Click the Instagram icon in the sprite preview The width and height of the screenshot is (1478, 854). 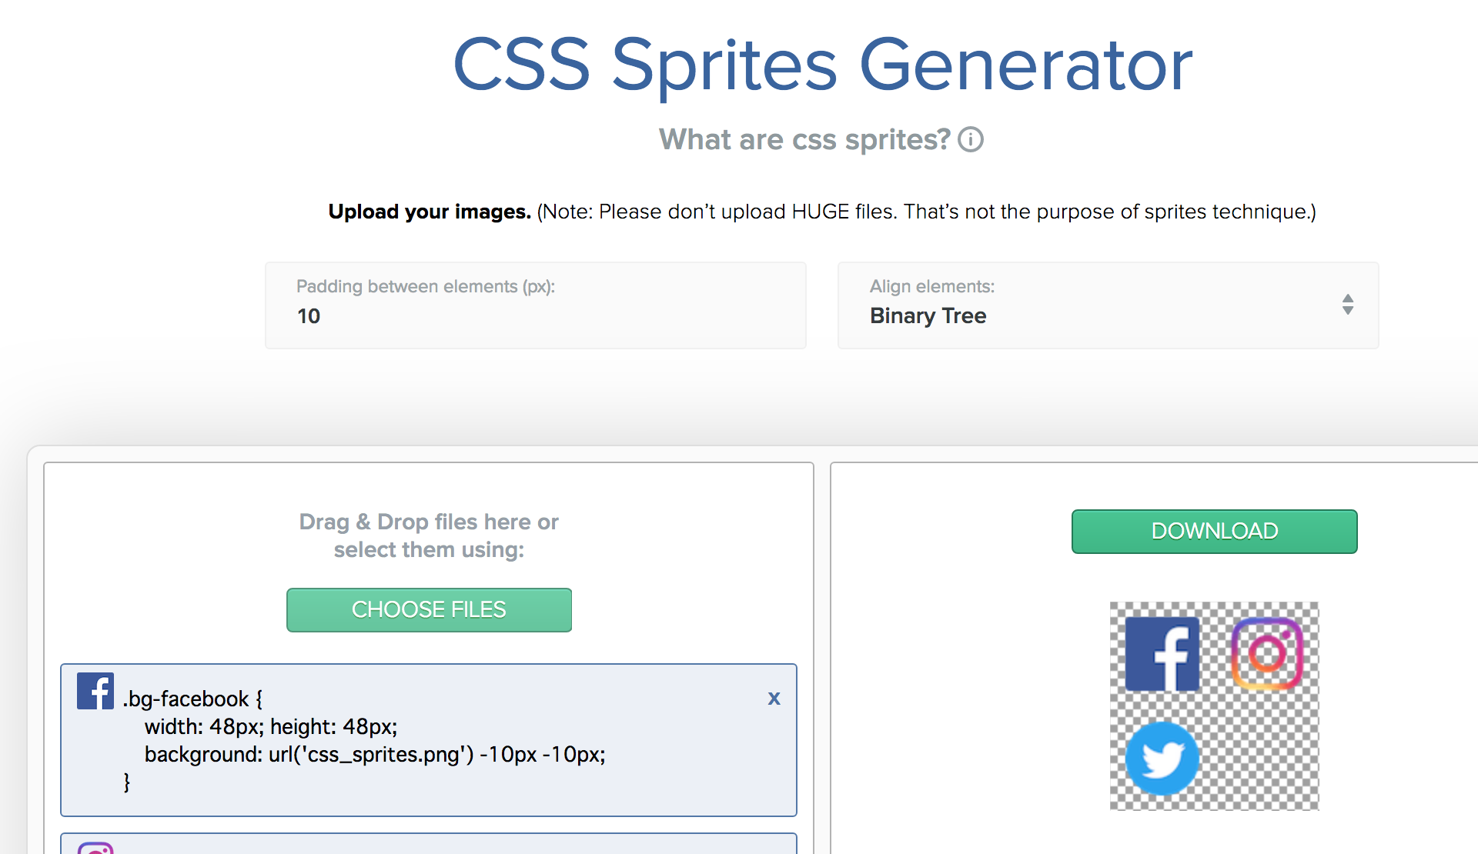(x=1267, y=654)
